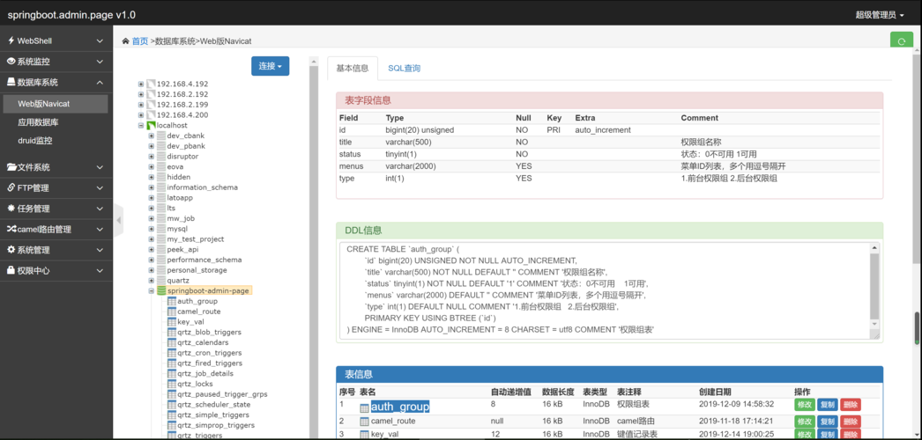Open the 超级管理员 user dropdown
The height and width of the screenshot is (440, 922).
coord(879,15)
